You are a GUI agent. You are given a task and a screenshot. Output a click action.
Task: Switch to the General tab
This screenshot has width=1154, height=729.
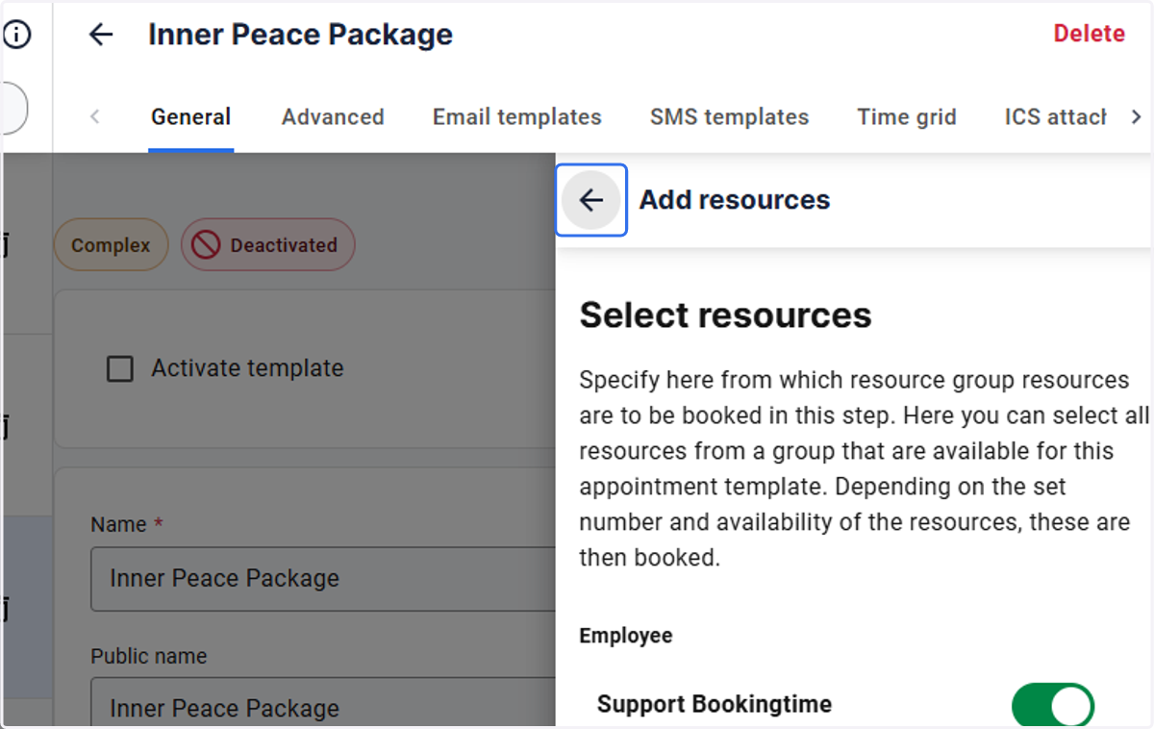coord(190,117)
